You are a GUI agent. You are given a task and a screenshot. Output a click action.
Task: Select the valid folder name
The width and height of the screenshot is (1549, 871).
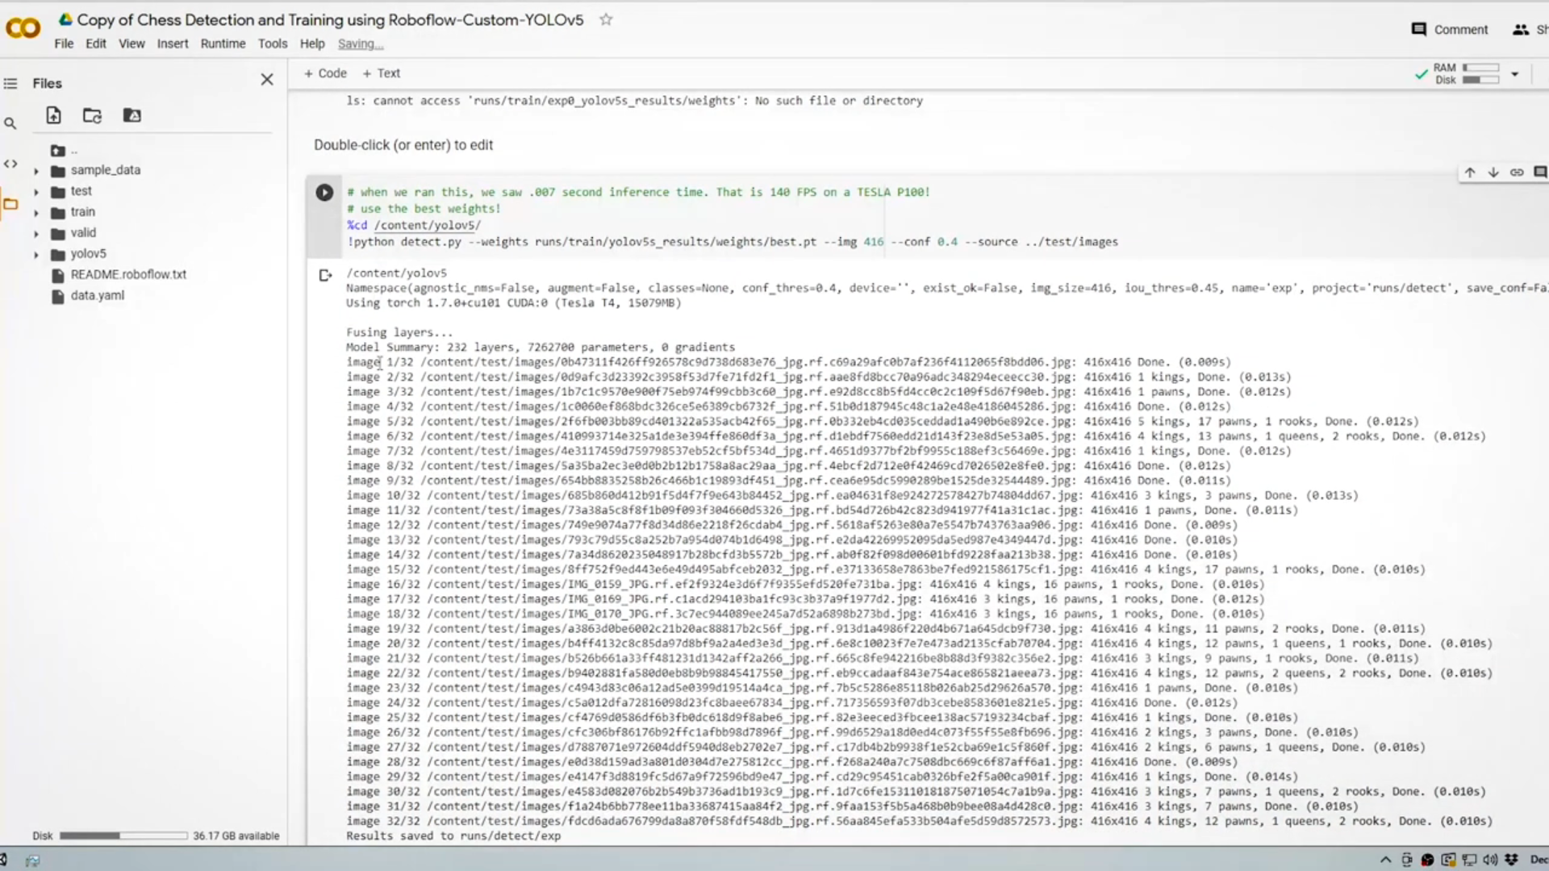83,233
